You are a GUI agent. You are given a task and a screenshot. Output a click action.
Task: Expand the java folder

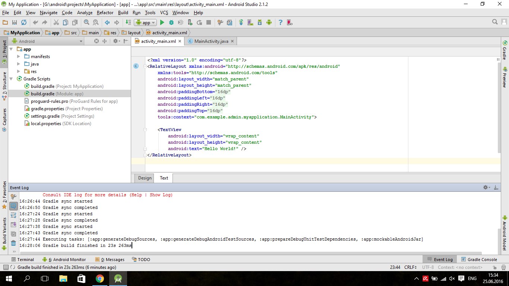pos(19,64)
